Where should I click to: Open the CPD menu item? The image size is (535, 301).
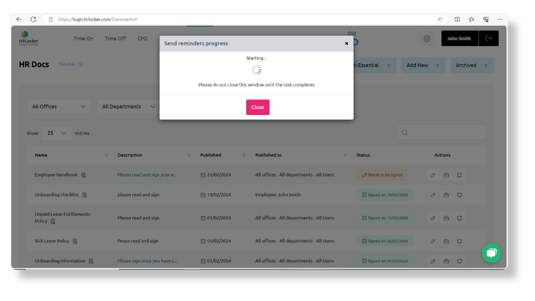point(142,38)
